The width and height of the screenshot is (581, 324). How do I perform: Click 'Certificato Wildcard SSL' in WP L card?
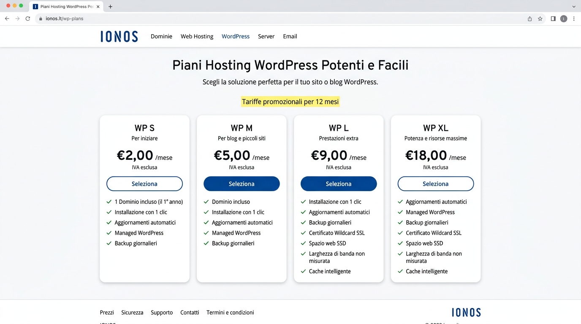pos(337,233)
